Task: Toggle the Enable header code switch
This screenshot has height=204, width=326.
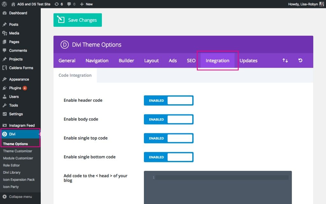Action: [x=169, y=100]
